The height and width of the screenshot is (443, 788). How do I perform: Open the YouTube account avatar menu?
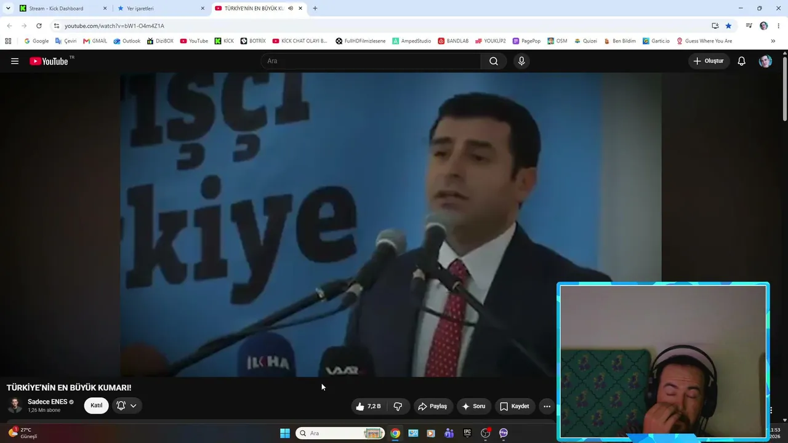(765, 61)
